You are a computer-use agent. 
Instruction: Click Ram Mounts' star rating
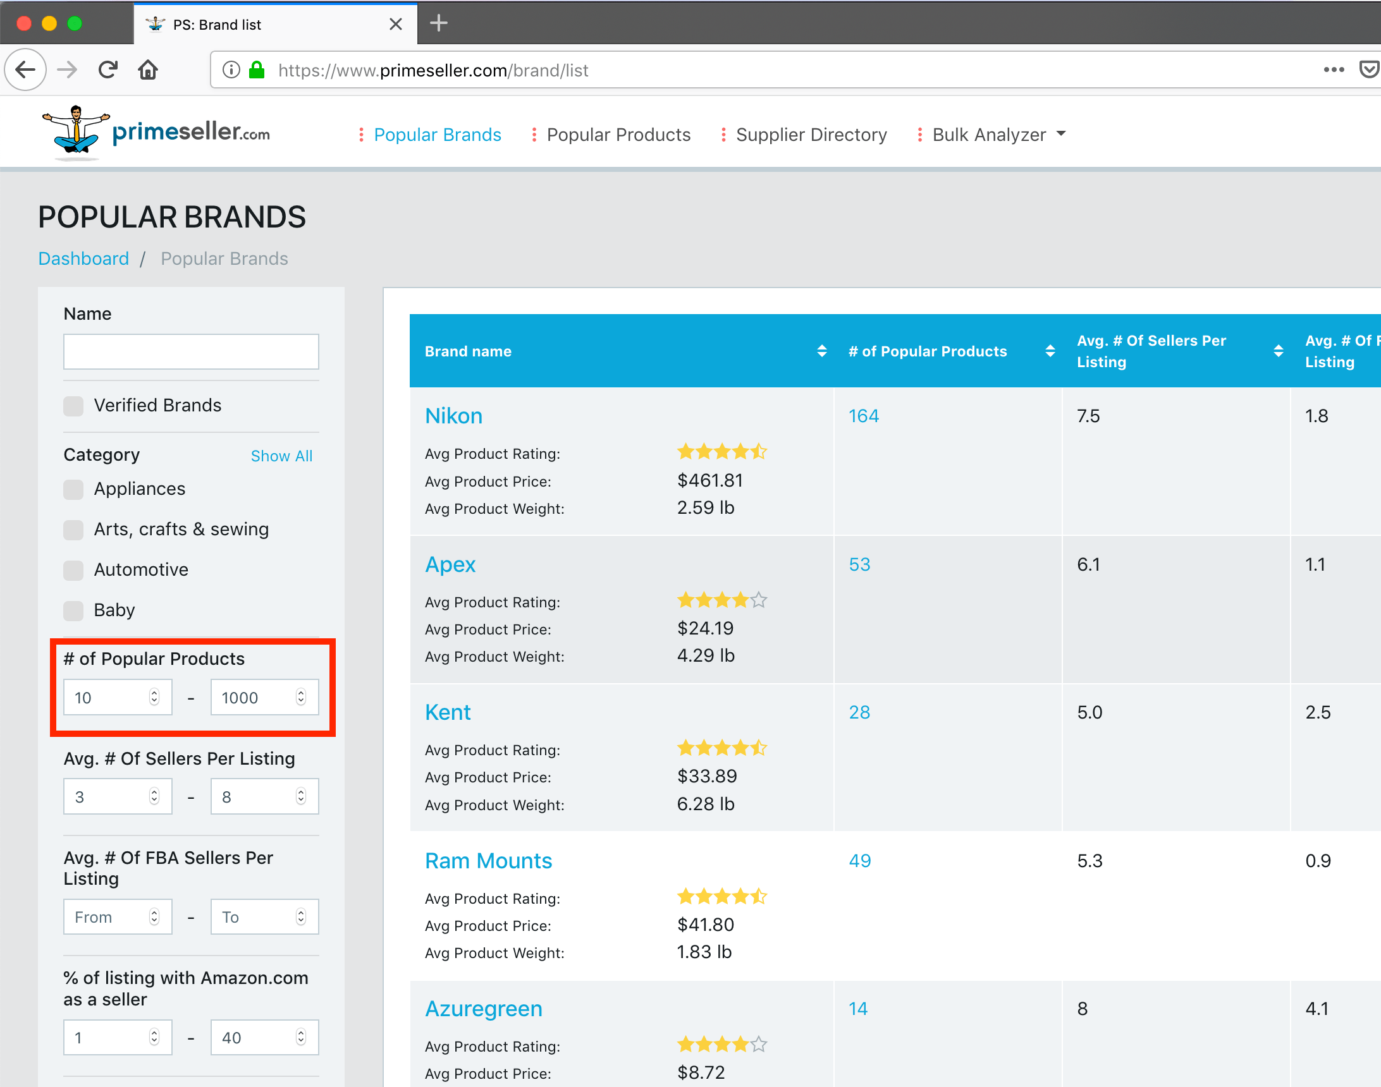[722, 897]
